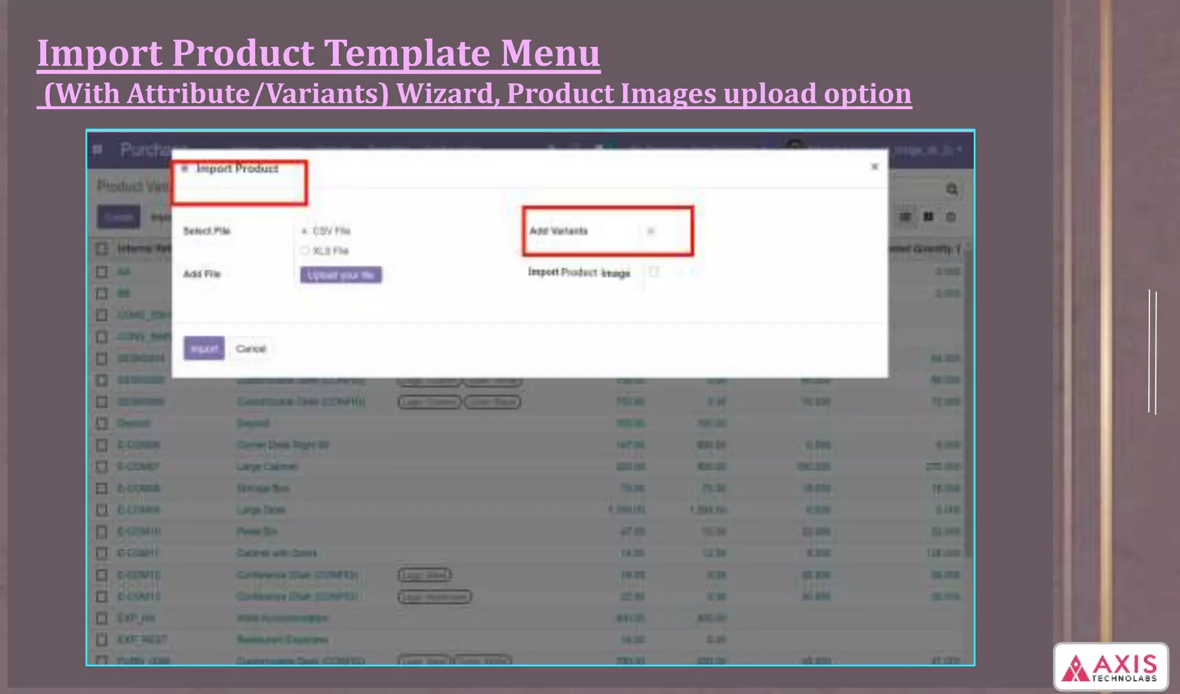The image size is (1180, 694).
Task: Tick the Large Cabinet row checkbox
Action: coord(102,467)
